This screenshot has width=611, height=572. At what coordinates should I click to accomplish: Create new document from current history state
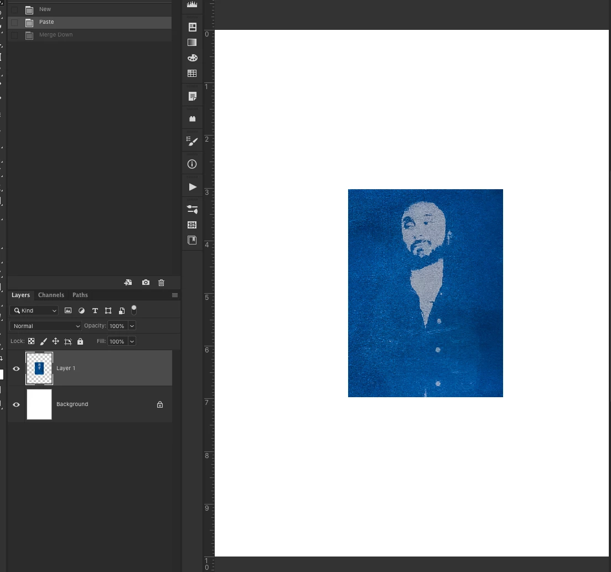tap(128, 282)
